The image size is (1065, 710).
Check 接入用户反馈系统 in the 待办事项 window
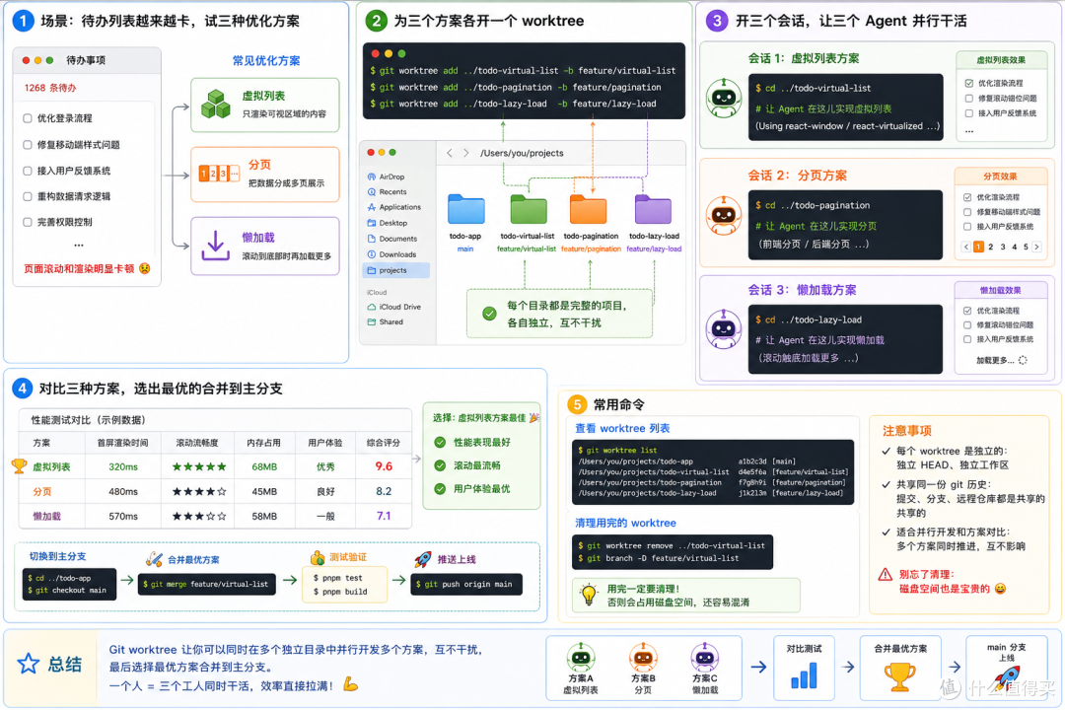(x=28, y=171)
